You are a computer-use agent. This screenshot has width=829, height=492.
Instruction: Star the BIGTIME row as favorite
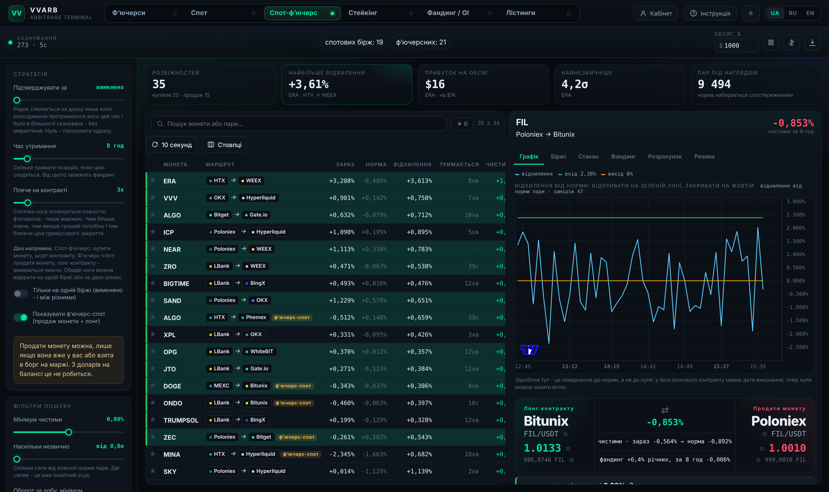[x=153, y=283]
